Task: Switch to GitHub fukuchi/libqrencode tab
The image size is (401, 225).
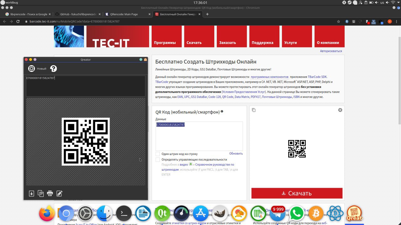Action: (x=78, y=14)
